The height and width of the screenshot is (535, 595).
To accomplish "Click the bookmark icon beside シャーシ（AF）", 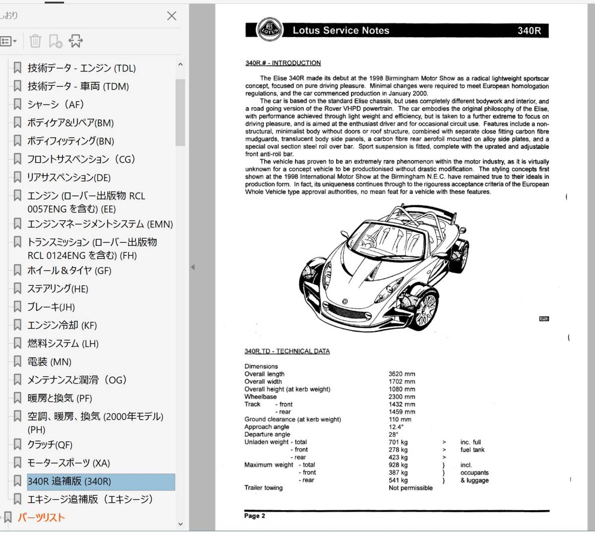I will pos(17,105).
